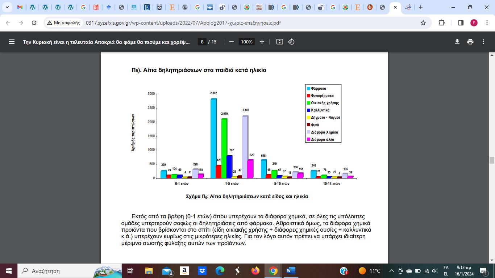Zoom in on the PDF document
This screenshot has width=495, height=278.
tap(262, 42)
